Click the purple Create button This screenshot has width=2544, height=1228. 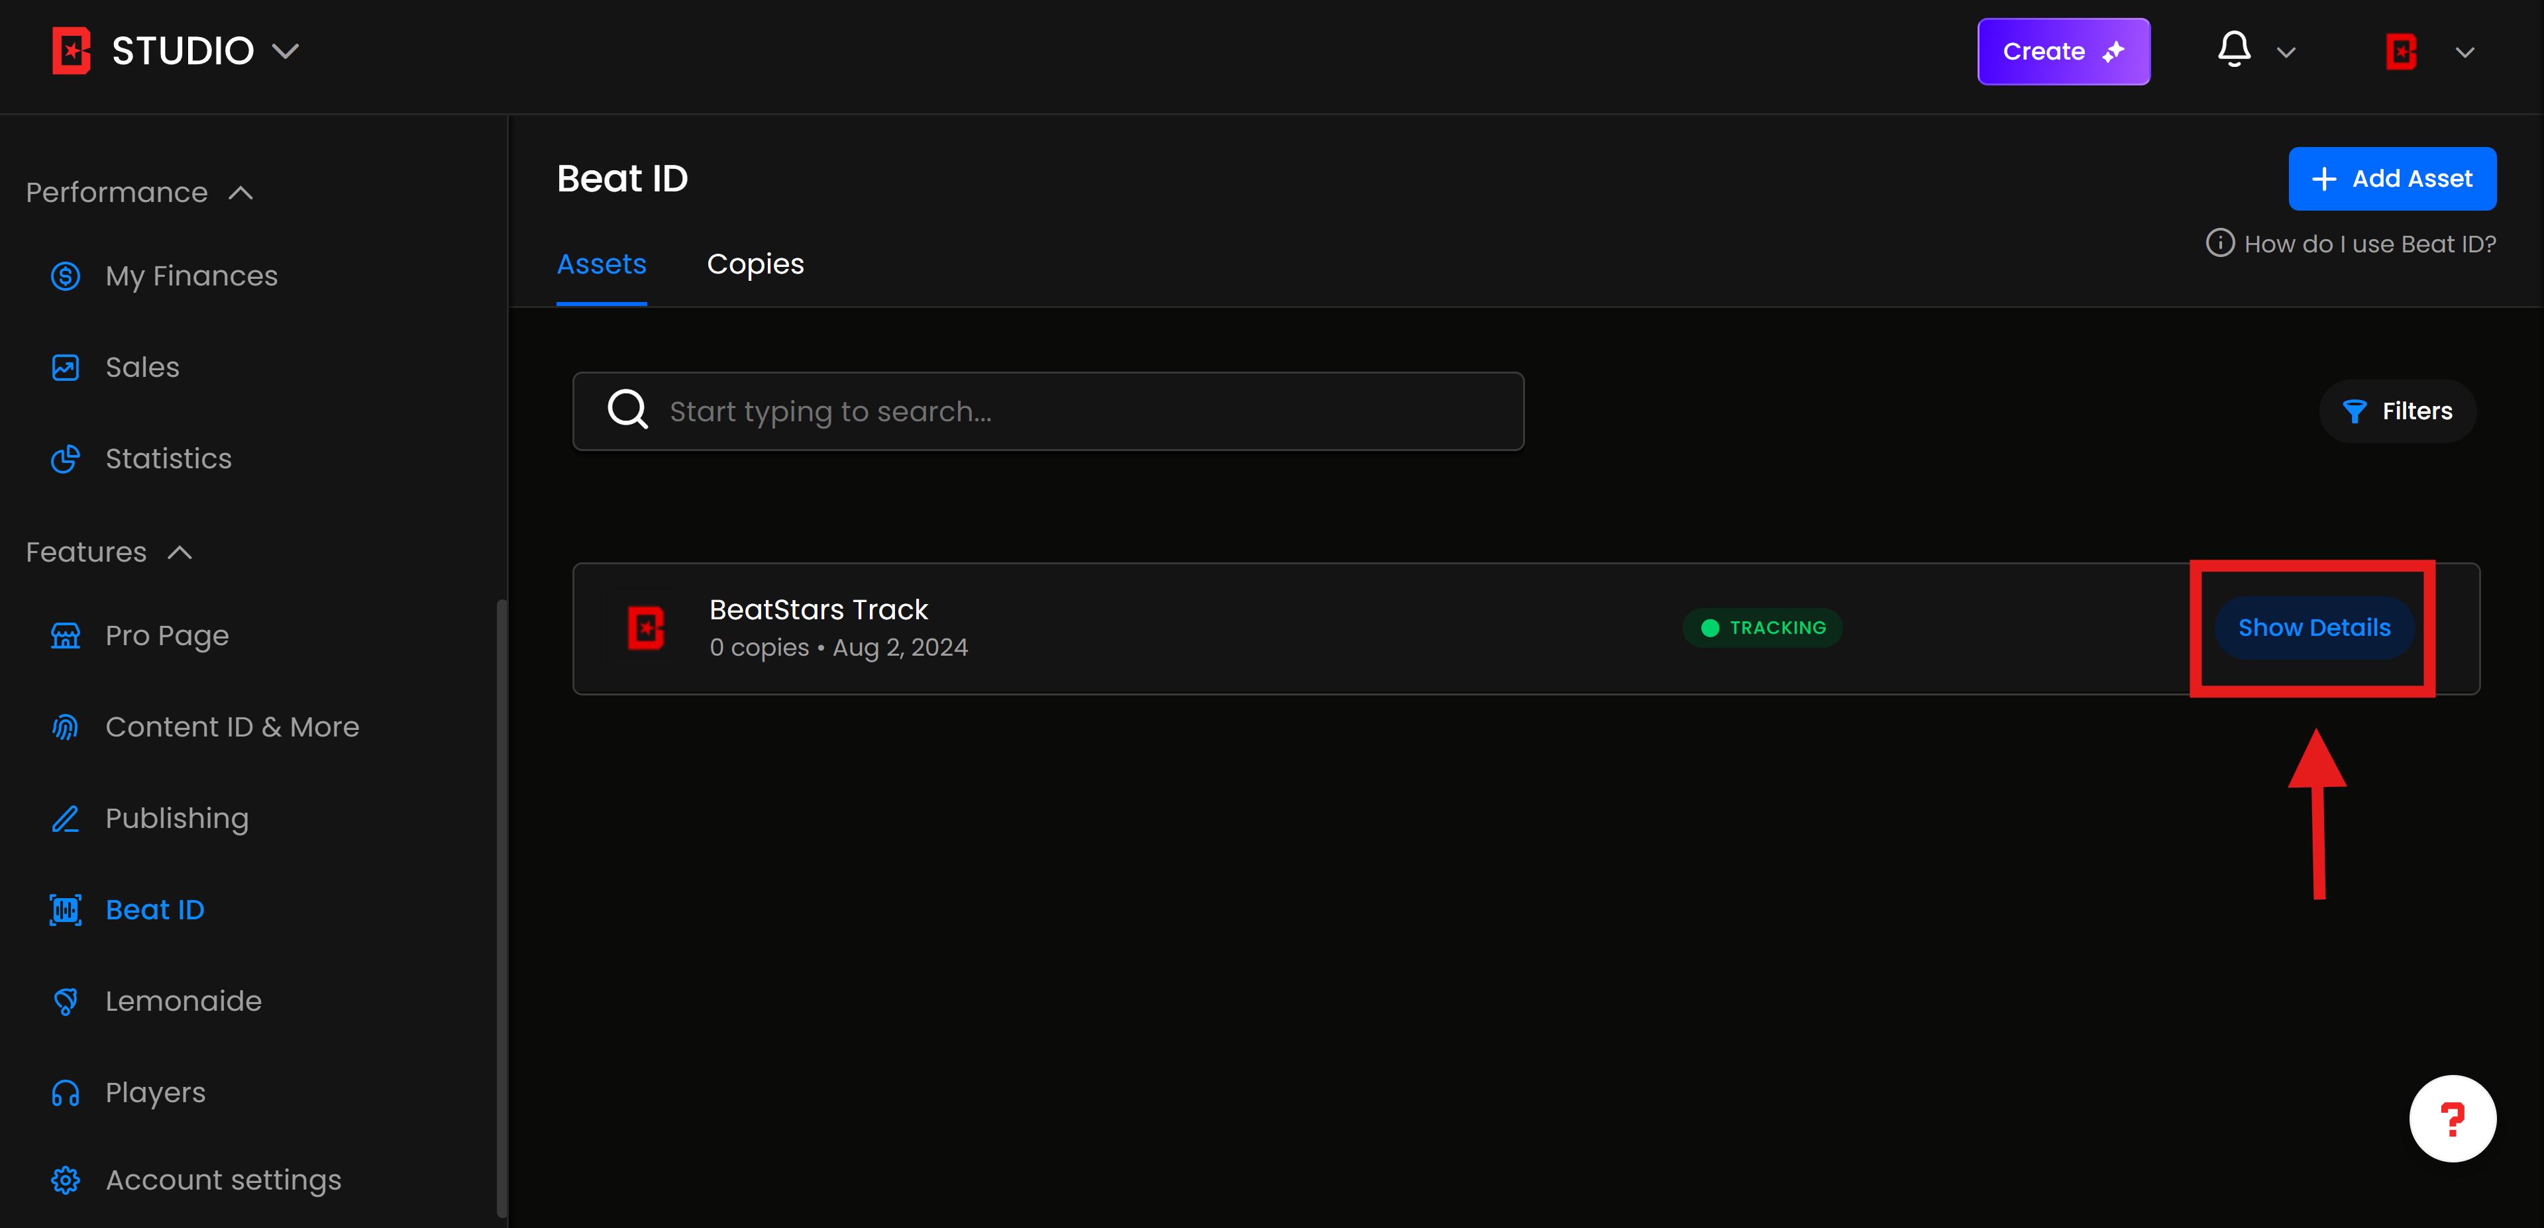pos(2063,51)
